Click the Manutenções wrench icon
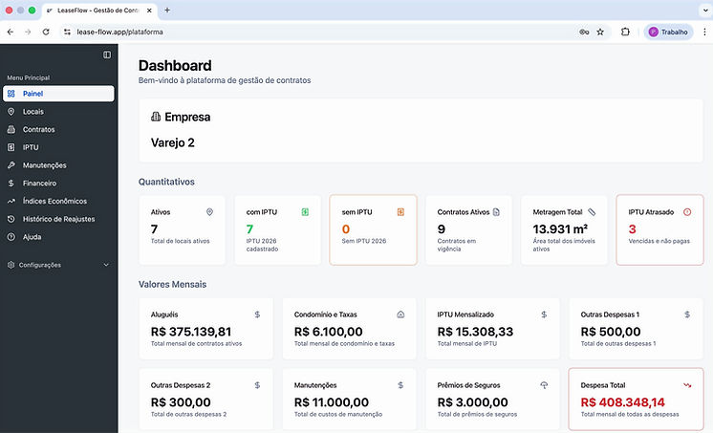Viewport: 713px width, 433px height. click(x=11, y=165)
